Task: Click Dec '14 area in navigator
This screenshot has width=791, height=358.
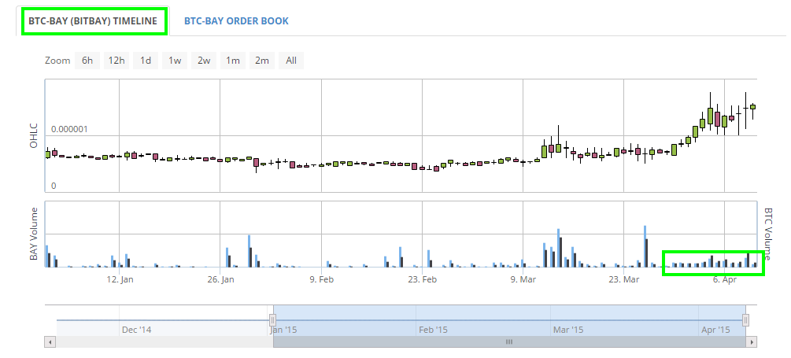Action: 137,330
